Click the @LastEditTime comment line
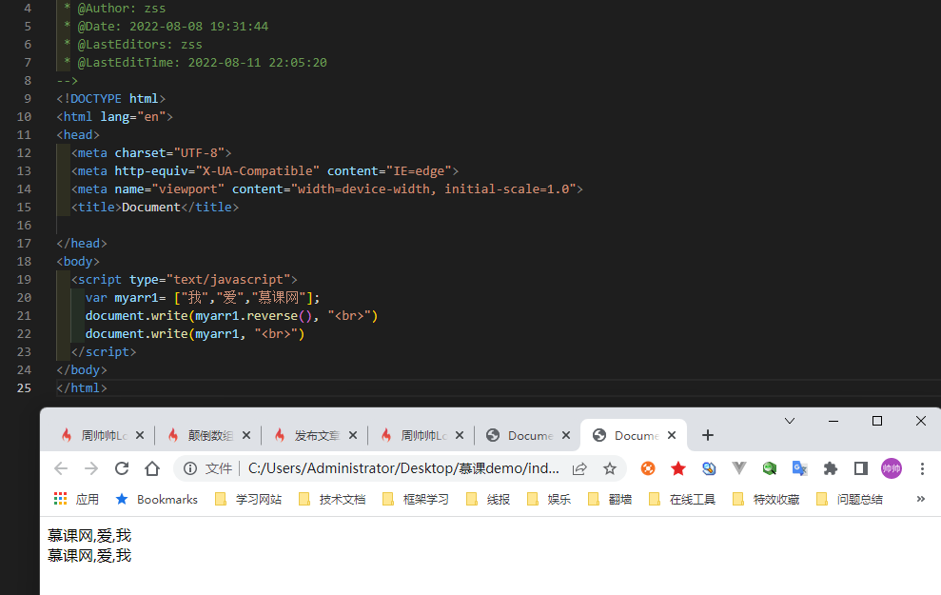This screenshot has width=941, height=595. click(195, 63)
